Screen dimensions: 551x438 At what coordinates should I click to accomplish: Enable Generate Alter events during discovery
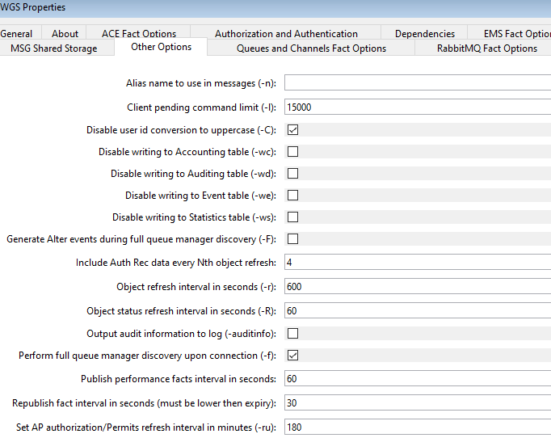(x=292, y=238)
